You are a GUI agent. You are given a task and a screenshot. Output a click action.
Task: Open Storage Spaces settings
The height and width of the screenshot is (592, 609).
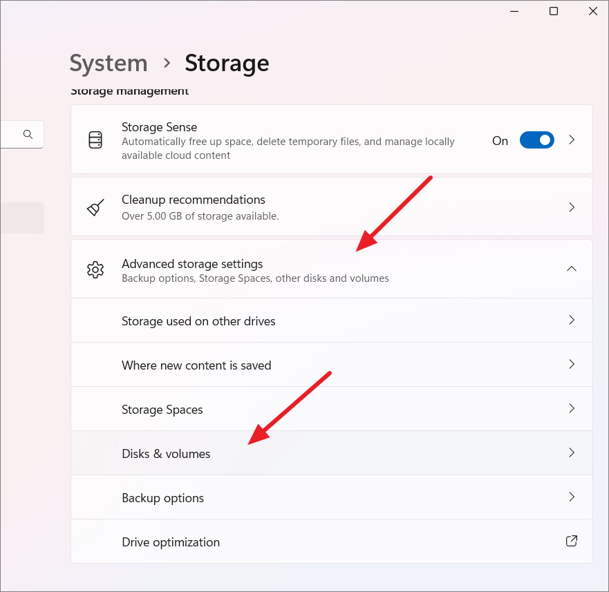tap(332, 409)
